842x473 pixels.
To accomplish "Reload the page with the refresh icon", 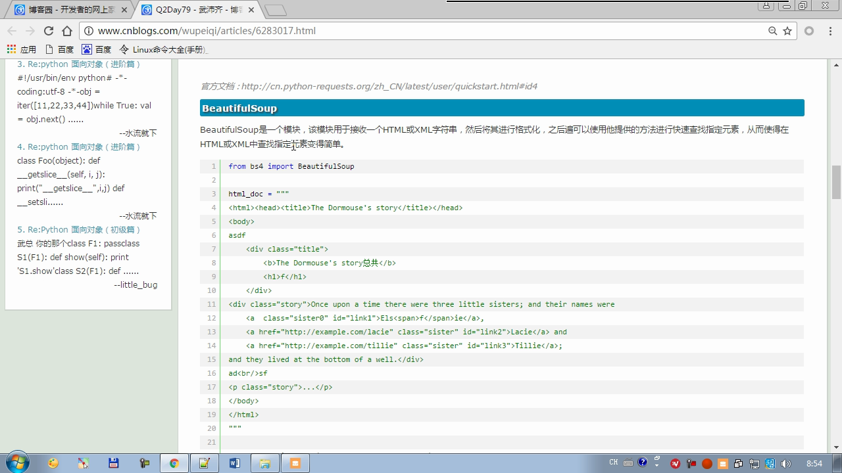I will coord(49,31).
